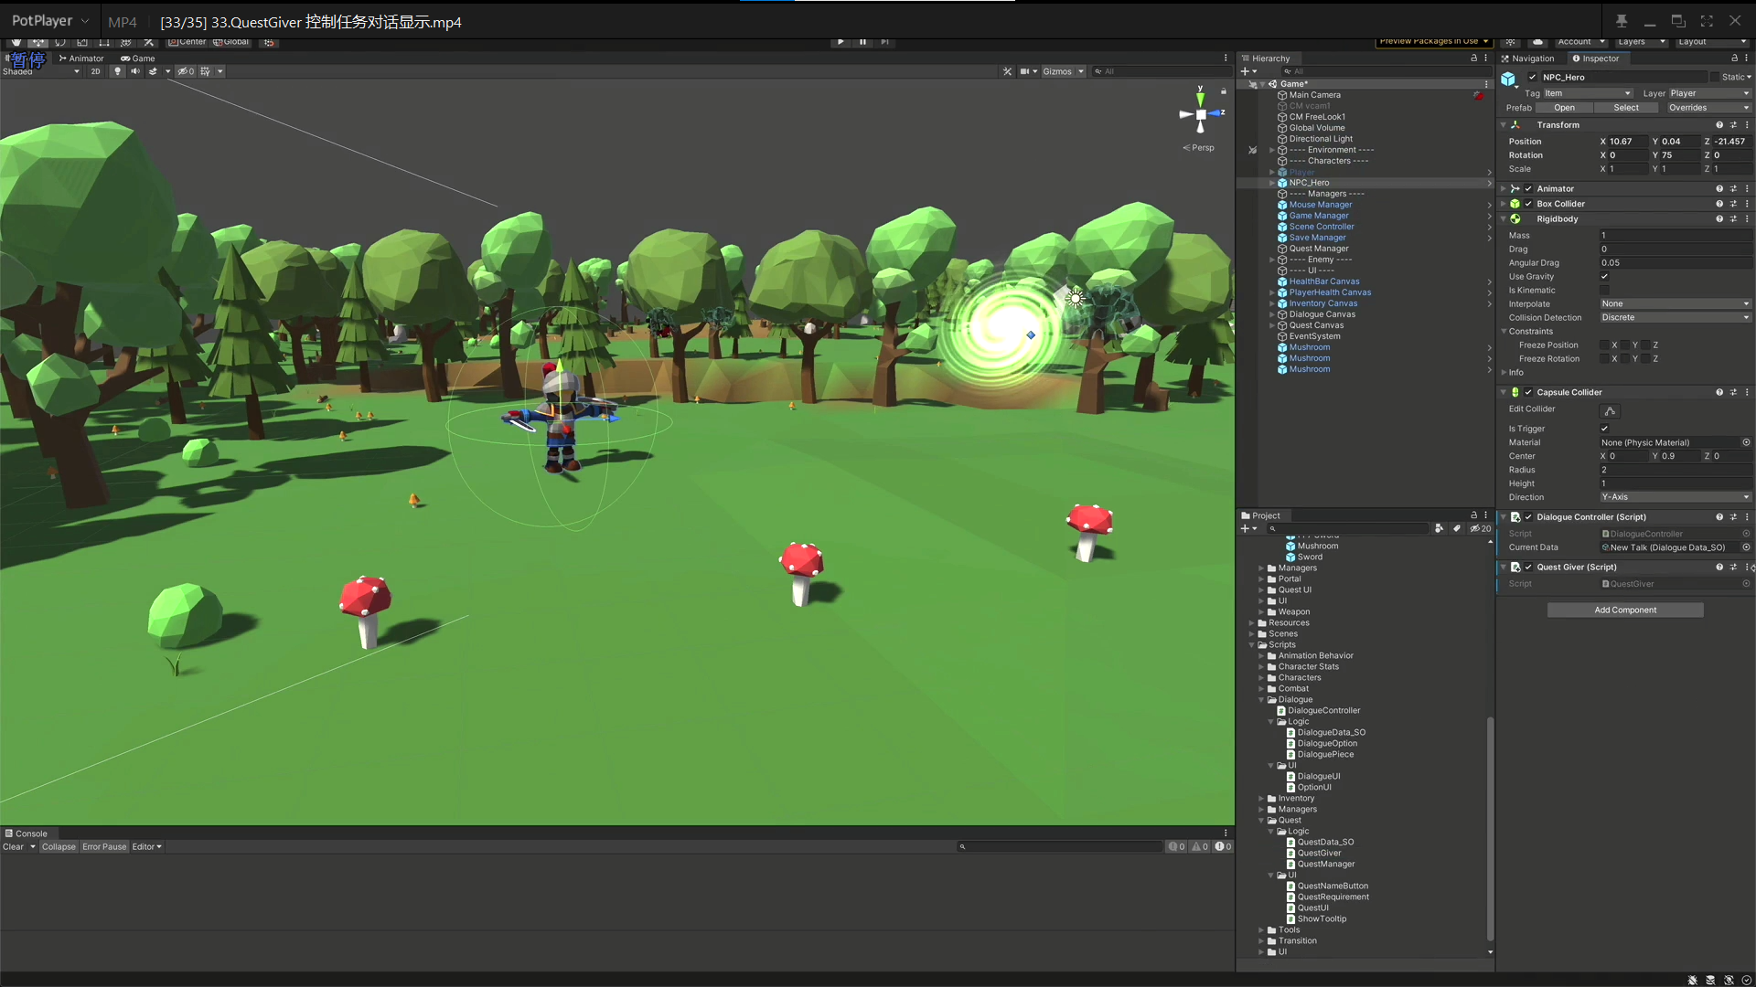Viewport: 1756px width, 987px height.
Task: Mute scene audio speaker icon
Action: point(135,71)
